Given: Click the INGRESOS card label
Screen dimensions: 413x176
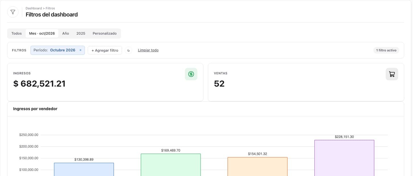Looking at the screenshot, I should [x=22, y=73].
